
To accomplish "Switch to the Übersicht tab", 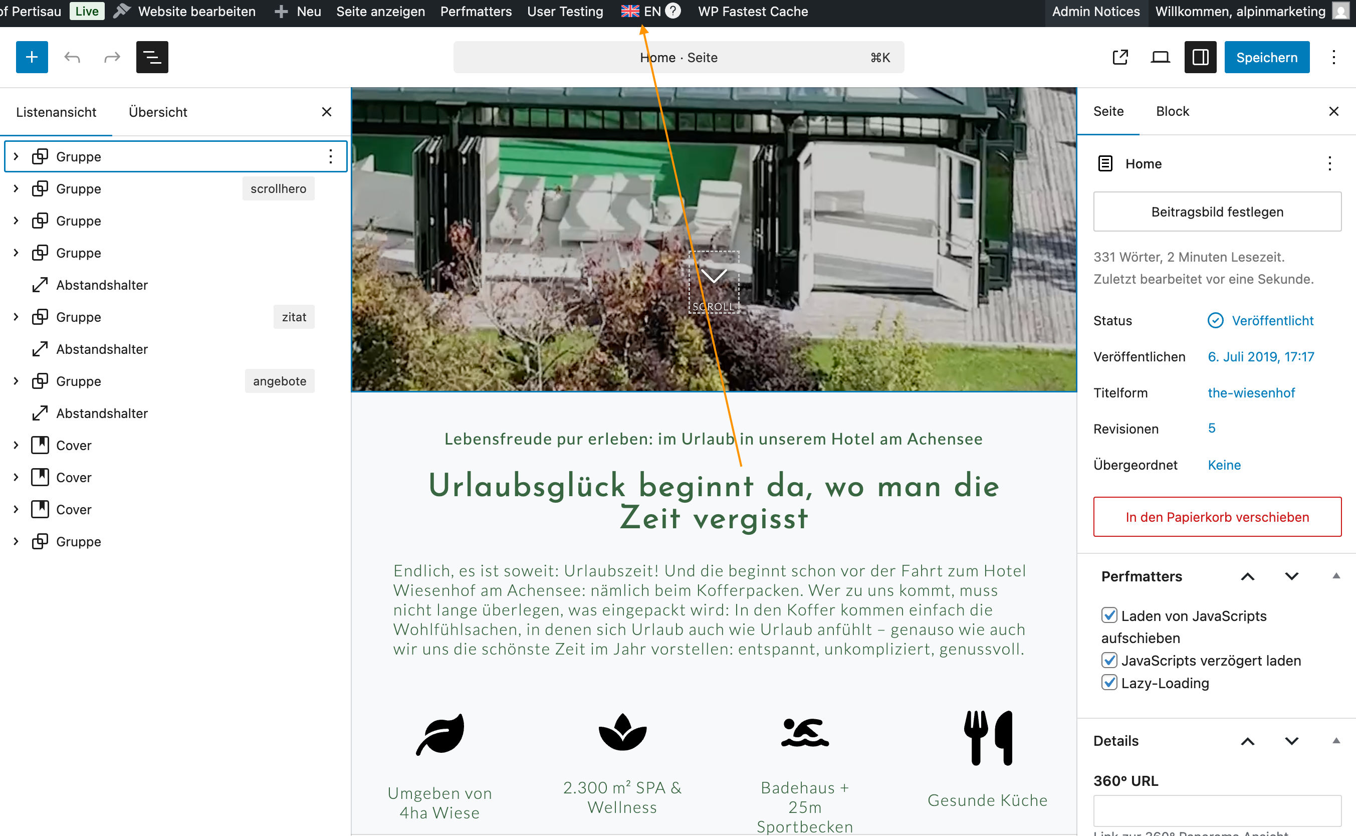I will point(157,112).
